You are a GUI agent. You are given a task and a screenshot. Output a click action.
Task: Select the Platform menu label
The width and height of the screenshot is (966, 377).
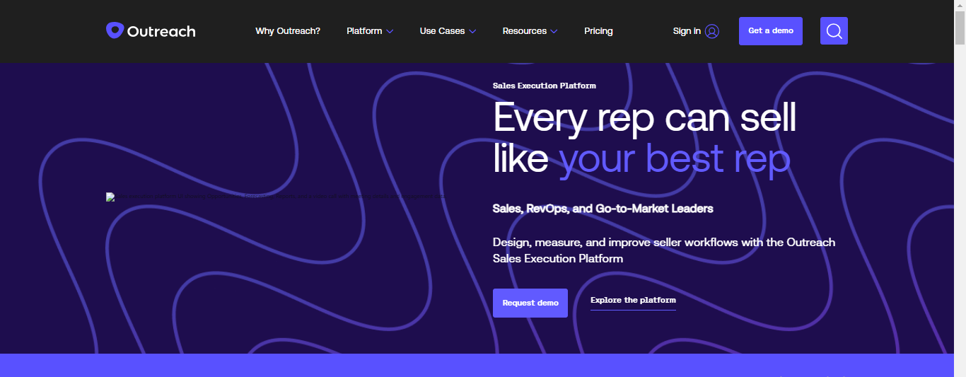pyautogui.click(x=364, y=31)
